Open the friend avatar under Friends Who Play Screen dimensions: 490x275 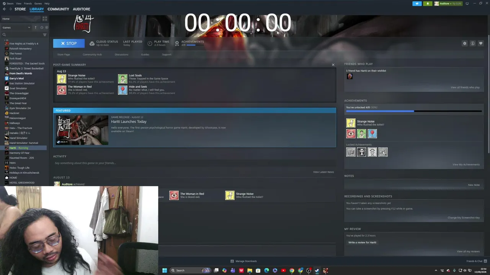tap(350, 76)
